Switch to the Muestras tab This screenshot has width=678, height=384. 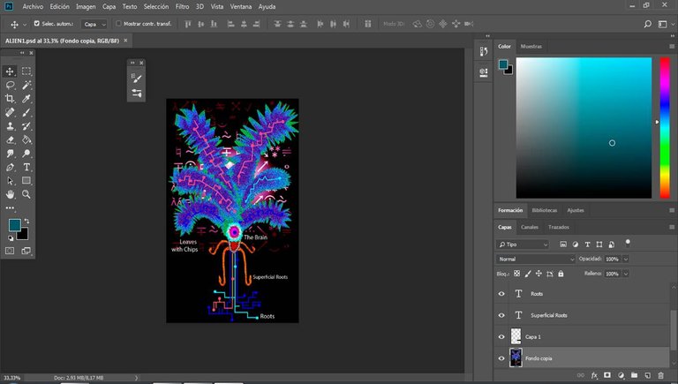[x=531, y=46]
